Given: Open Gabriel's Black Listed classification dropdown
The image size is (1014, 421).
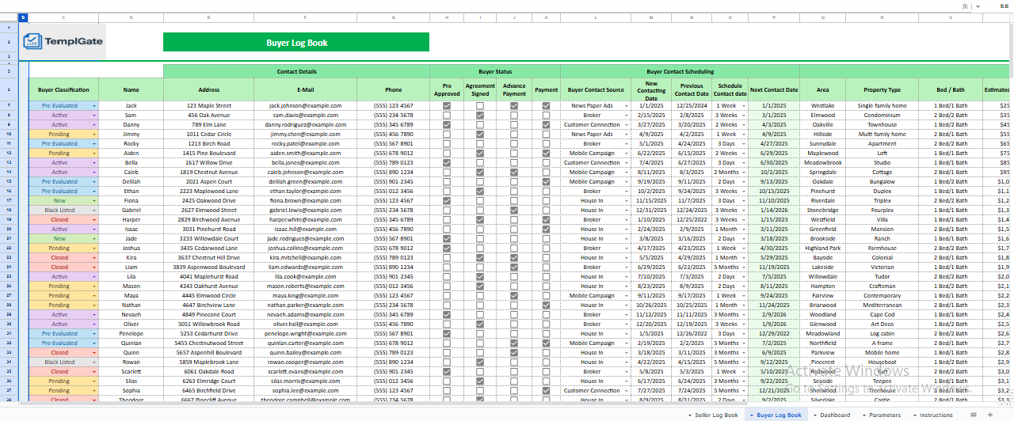Looking at the screenshot, I should [x=94, y=210].
